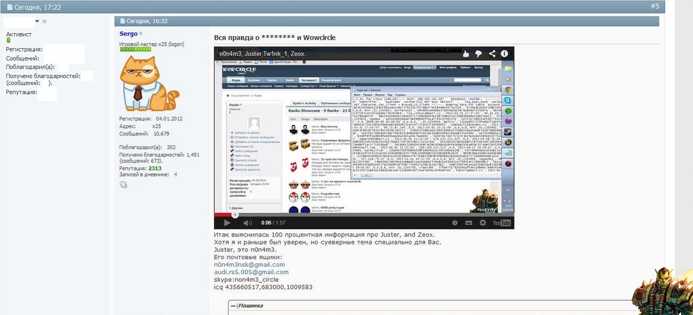Mute the video using the speaker icon
This screenshot has width=693, height=315.
click(x=247, y=223)
